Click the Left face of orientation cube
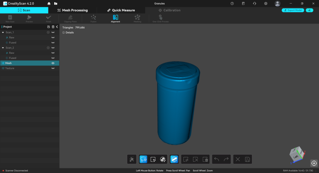319x173 pixels. (296, 156)
